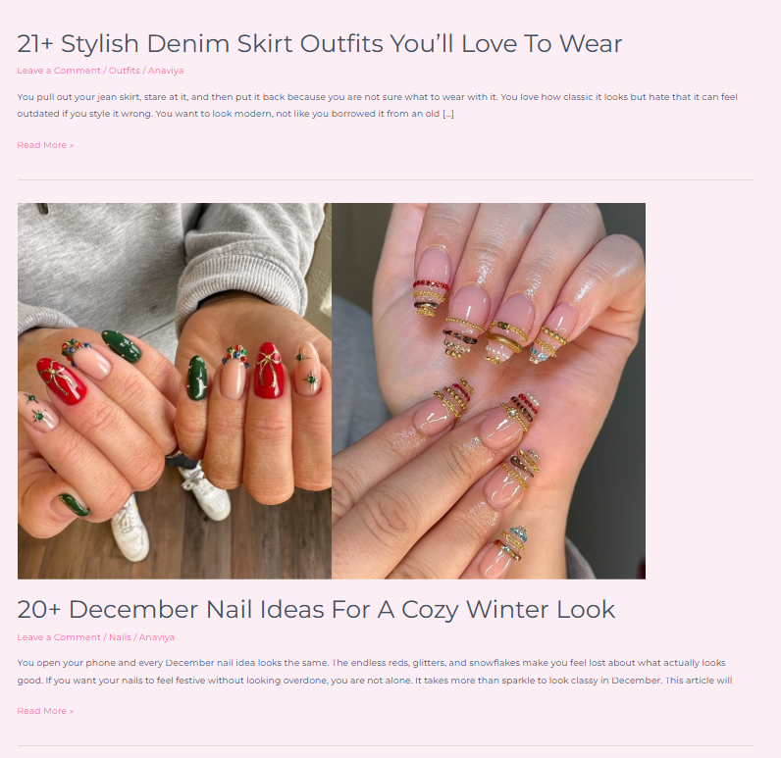
Task: Click the left photo of red and green nails
Action: point(175,390)
